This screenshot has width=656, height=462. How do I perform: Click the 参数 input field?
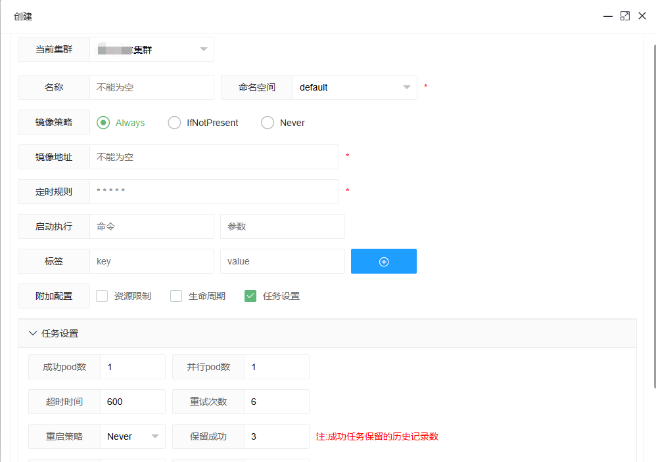pos(283,226)
